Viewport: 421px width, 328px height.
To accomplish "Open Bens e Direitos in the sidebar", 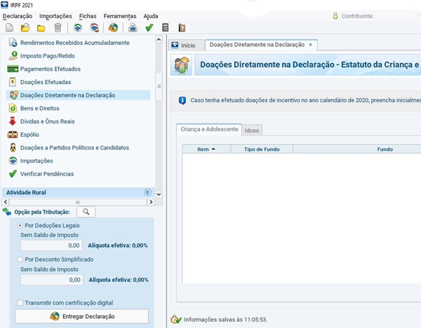I will pyautogui.click(x=39, y=108).
